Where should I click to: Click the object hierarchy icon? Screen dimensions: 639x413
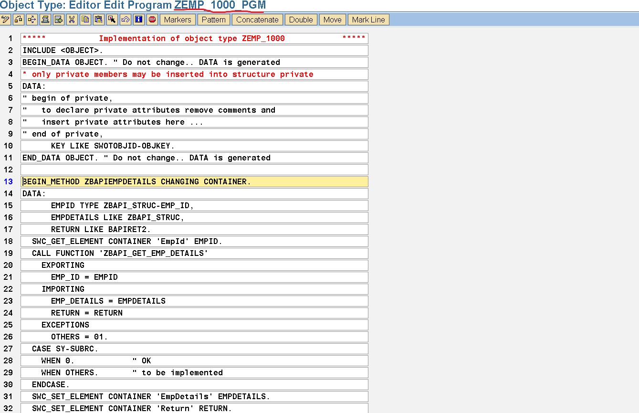[x=19, y=19]
